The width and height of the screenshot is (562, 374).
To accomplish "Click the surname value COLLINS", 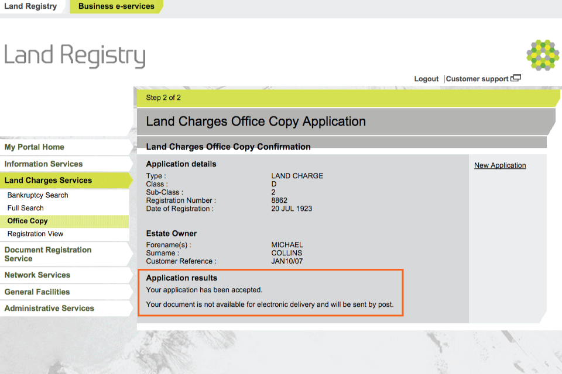I will click(x=286, y=253).
